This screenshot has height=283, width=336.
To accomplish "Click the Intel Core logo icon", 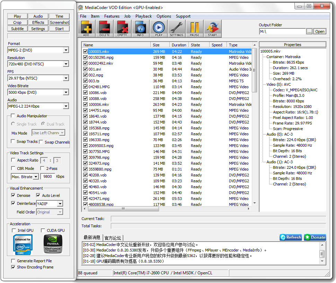I will 23,245.
